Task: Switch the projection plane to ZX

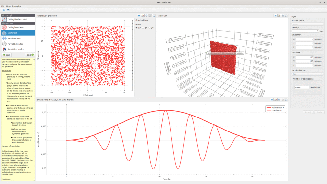Action: 143,28
